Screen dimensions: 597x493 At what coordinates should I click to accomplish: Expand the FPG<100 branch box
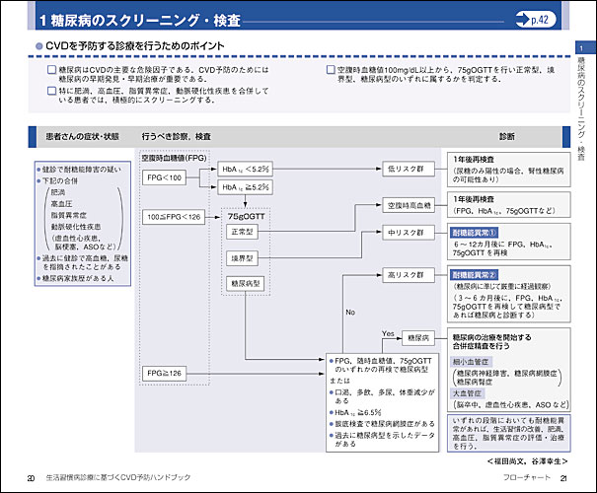point(164,176)
